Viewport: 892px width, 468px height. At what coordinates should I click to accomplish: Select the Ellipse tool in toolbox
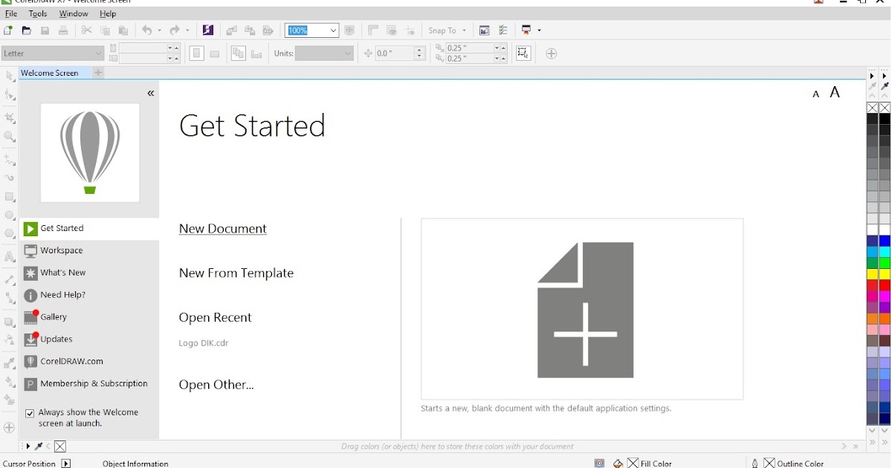coord(10,215)
